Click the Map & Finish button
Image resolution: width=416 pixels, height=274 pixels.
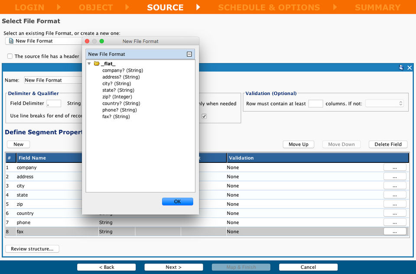(x=241, y=267)
